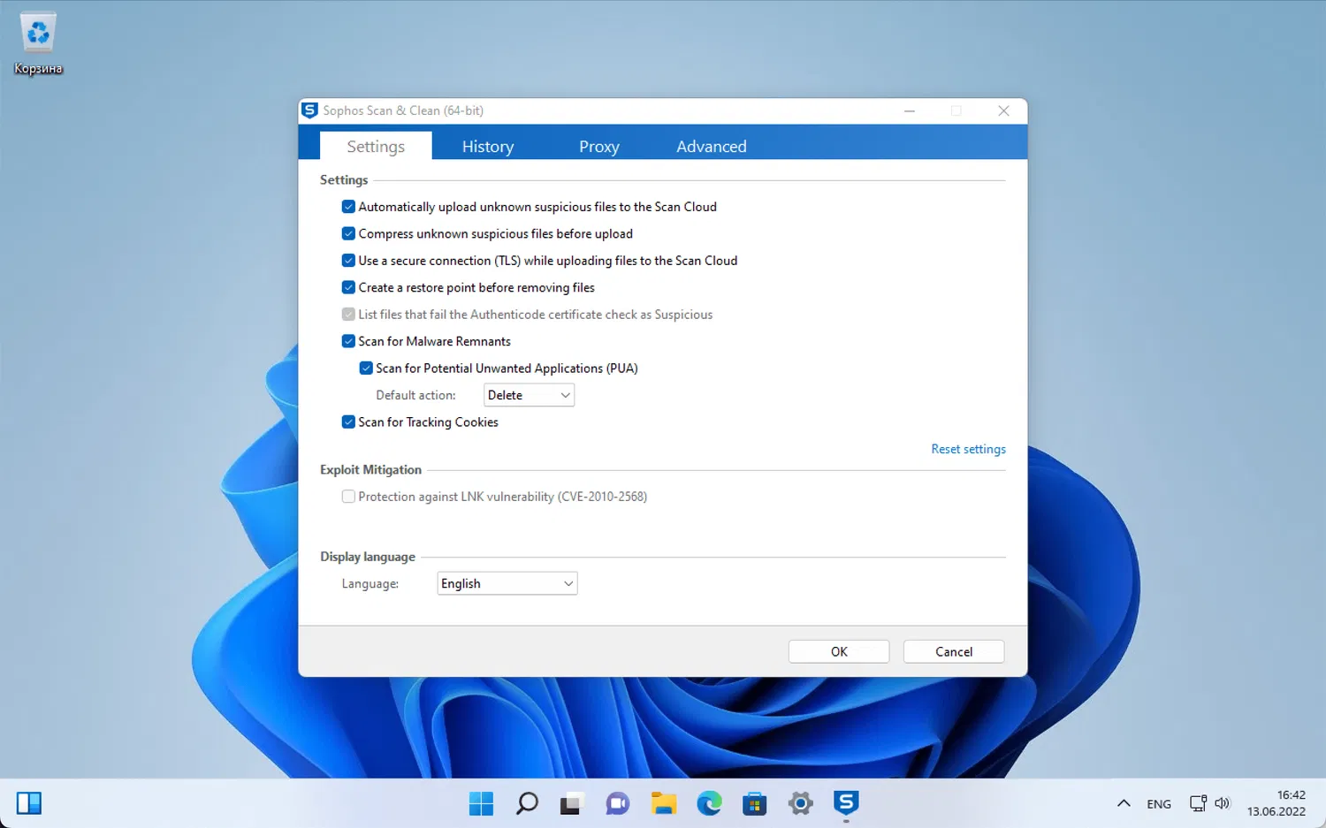
Task: Click the Cancel button
Action: tap(954, 651)
